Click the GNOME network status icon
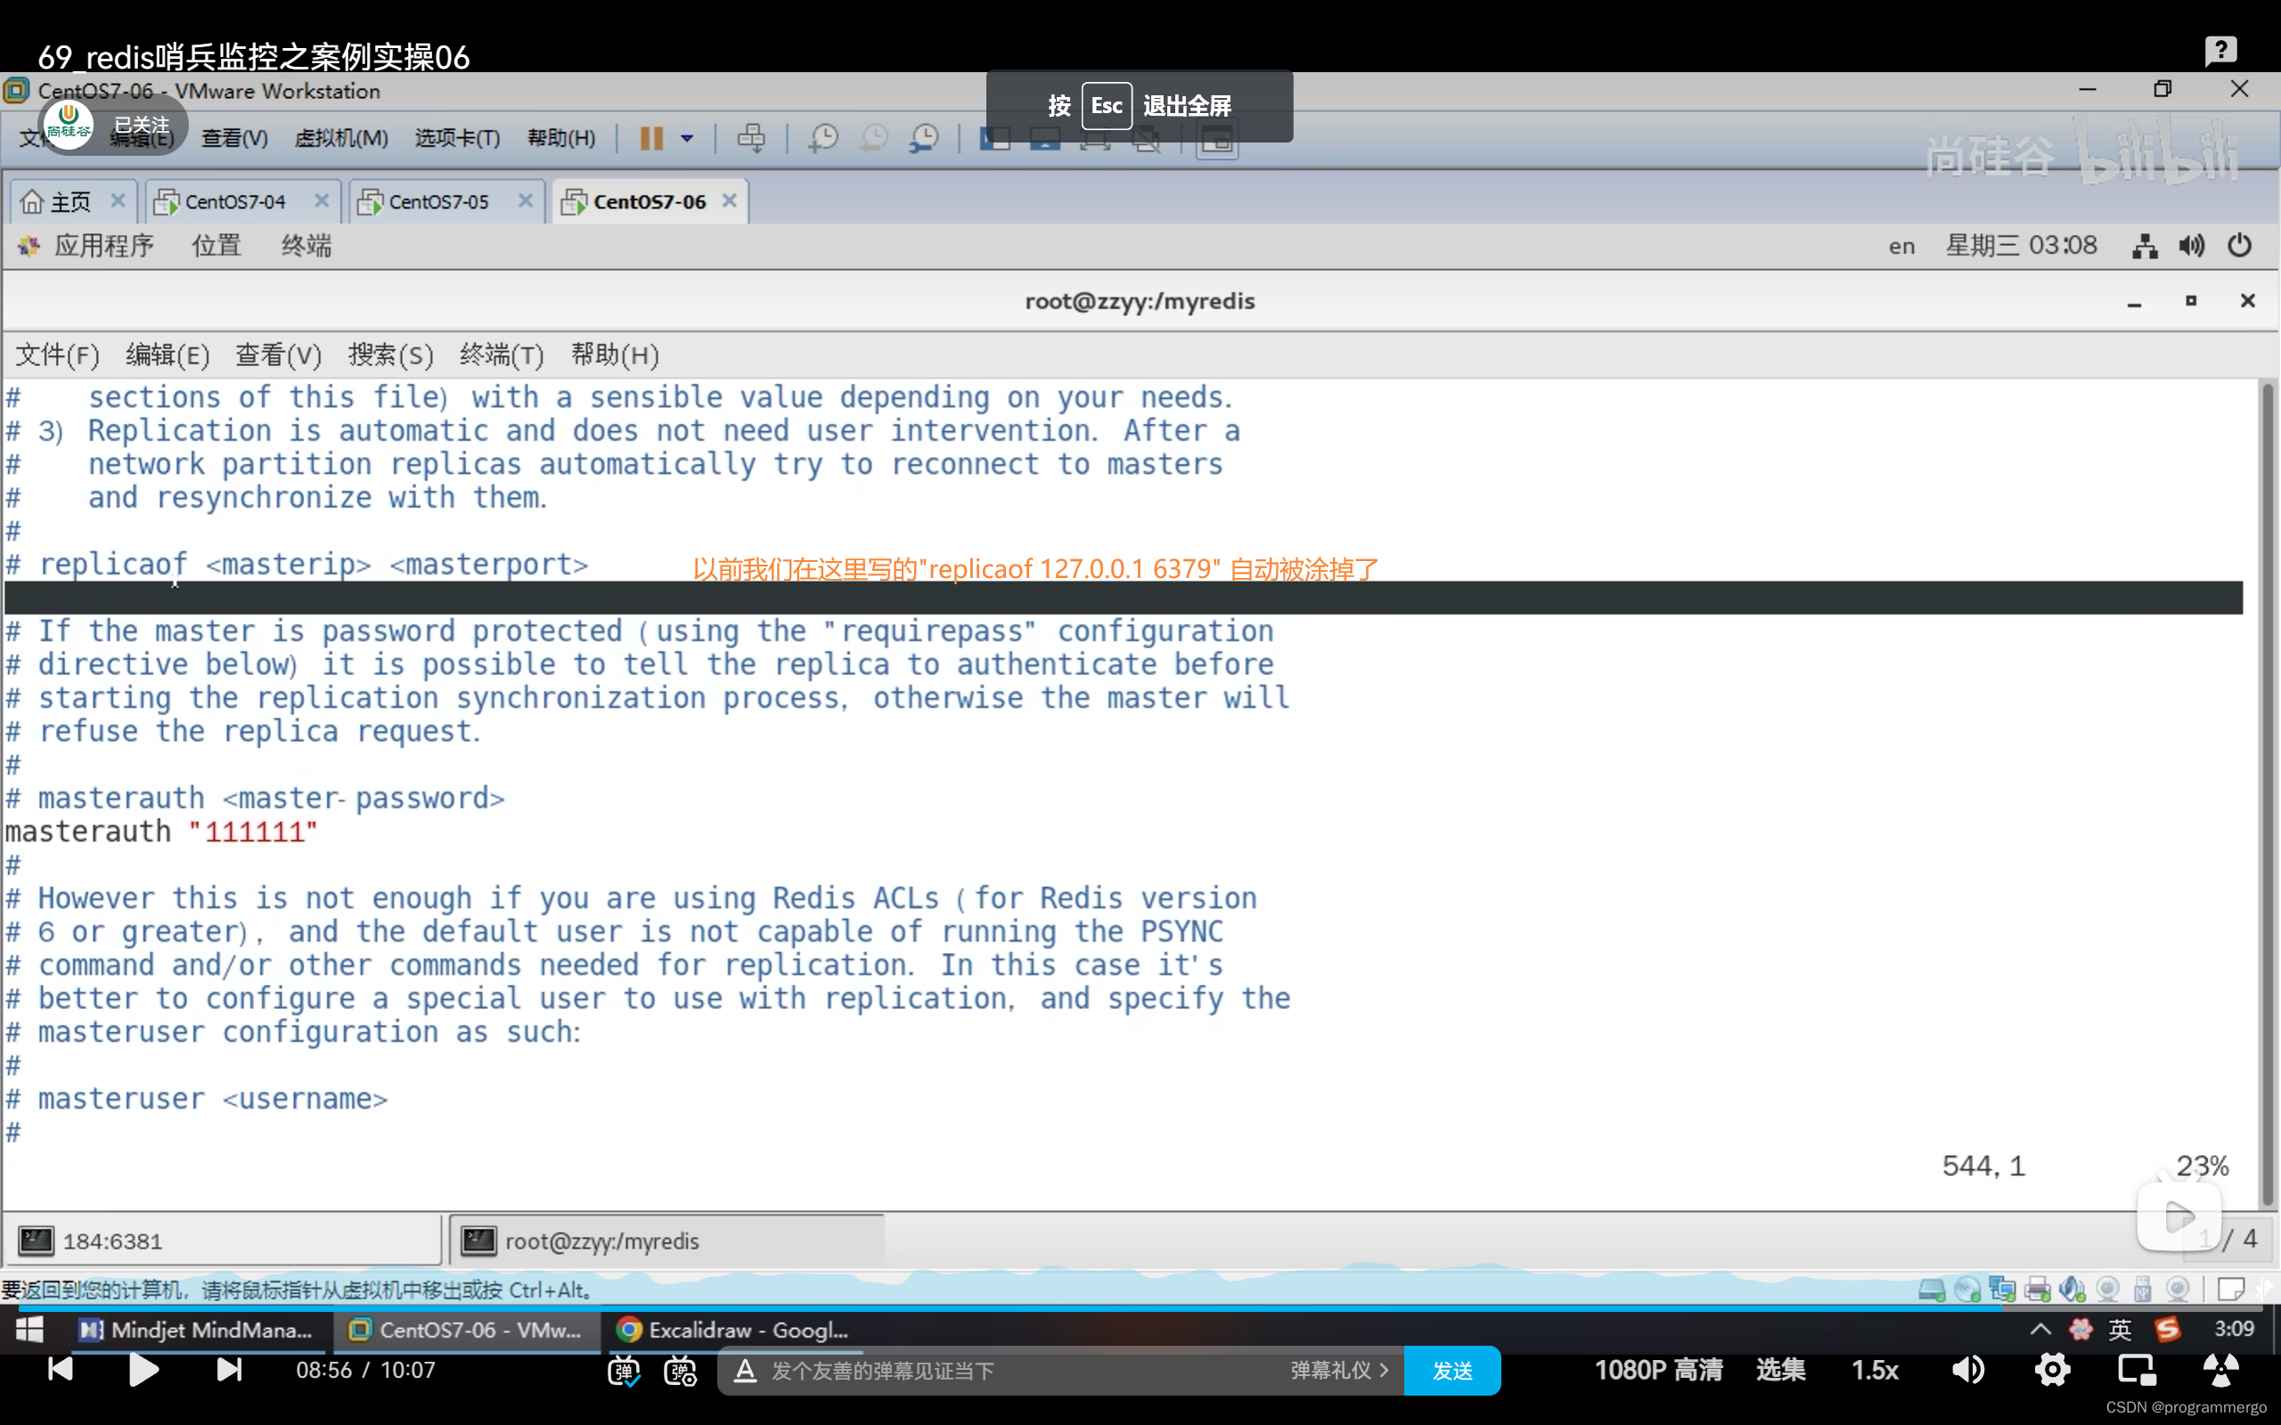Image resolution: width=2281 pixels, height=1425 pixels. 2145,246
